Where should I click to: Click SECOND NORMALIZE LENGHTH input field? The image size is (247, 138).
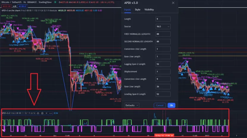pyautogui.click(x=163, y=41)
